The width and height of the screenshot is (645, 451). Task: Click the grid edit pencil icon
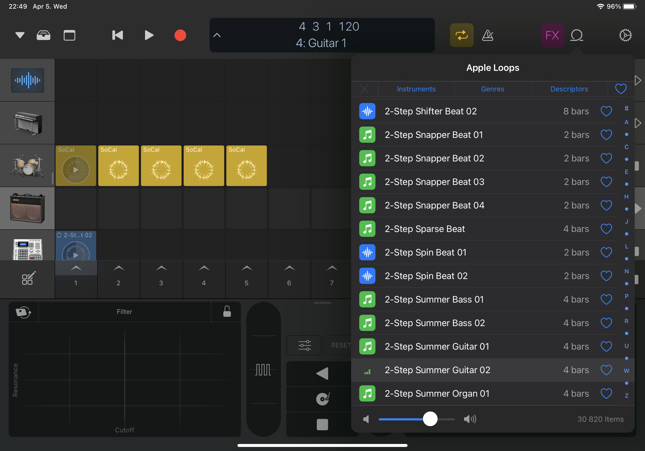(x=28, y=278)
